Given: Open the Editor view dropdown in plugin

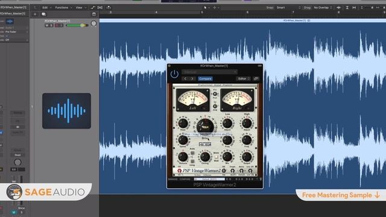Looking at the screenshot, I should 244,79.
